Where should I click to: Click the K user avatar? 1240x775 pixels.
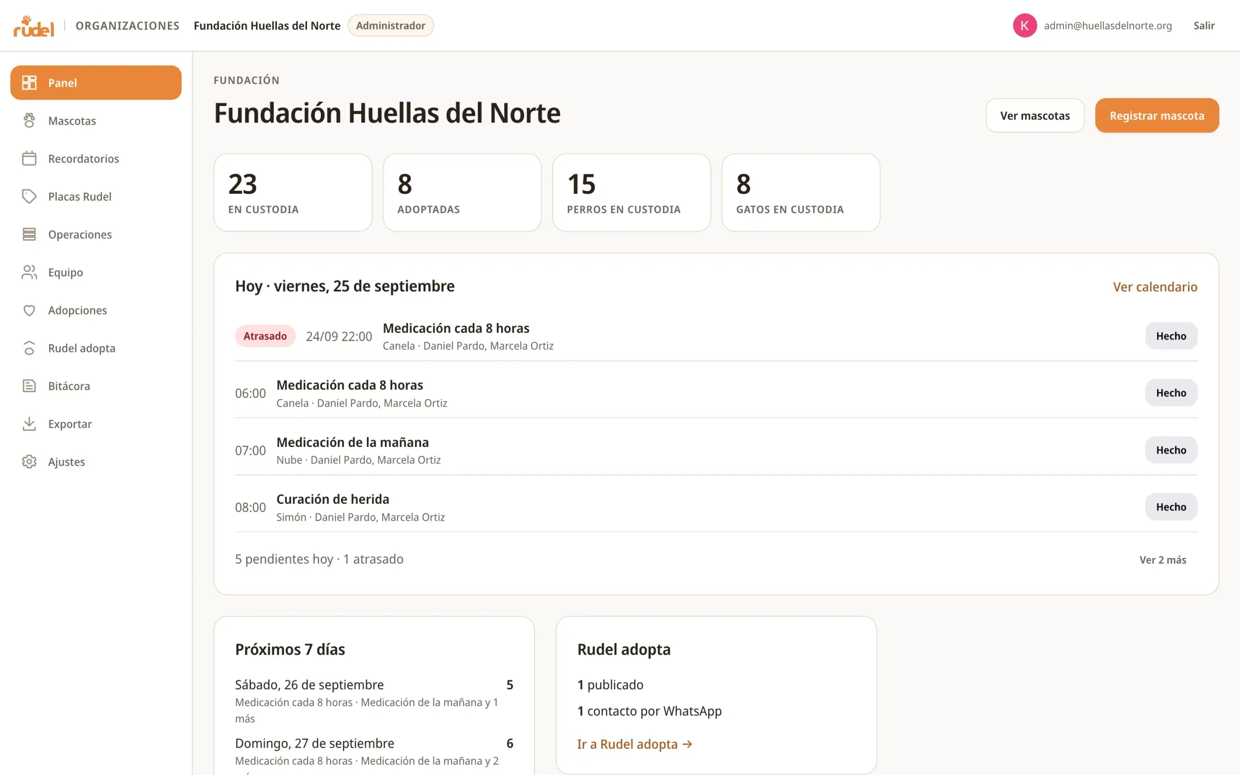click(1025, 25)
